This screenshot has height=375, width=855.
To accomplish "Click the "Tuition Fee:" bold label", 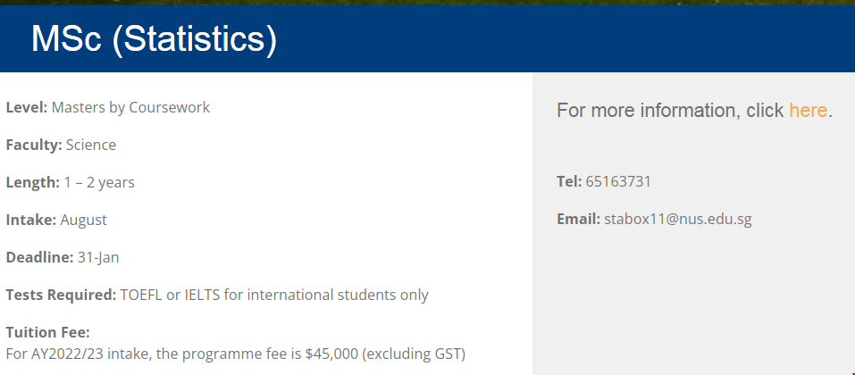I will click(47, 332).
